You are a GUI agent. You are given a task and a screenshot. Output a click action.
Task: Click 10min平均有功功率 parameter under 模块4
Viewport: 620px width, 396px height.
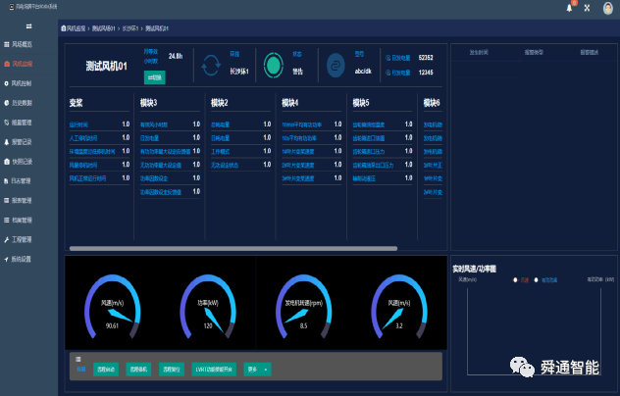pyautogui.click(x=302, y=124)
